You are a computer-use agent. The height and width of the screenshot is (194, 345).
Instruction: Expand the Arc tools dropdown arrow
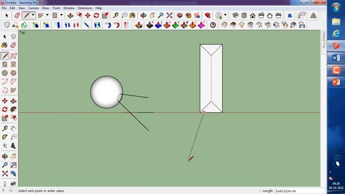[x=47, y=16]
